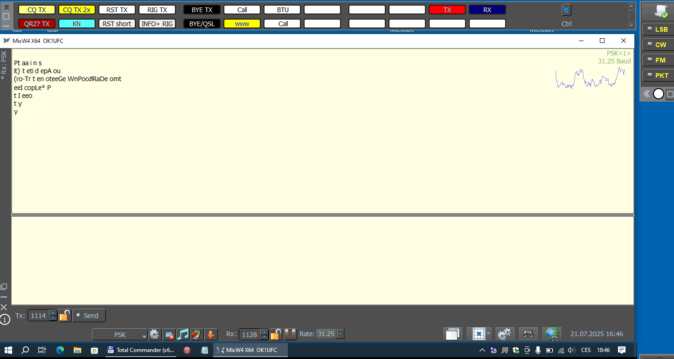Open the binoculars search icon
Screen dimensions: 674x359
(x=528, y=334)
